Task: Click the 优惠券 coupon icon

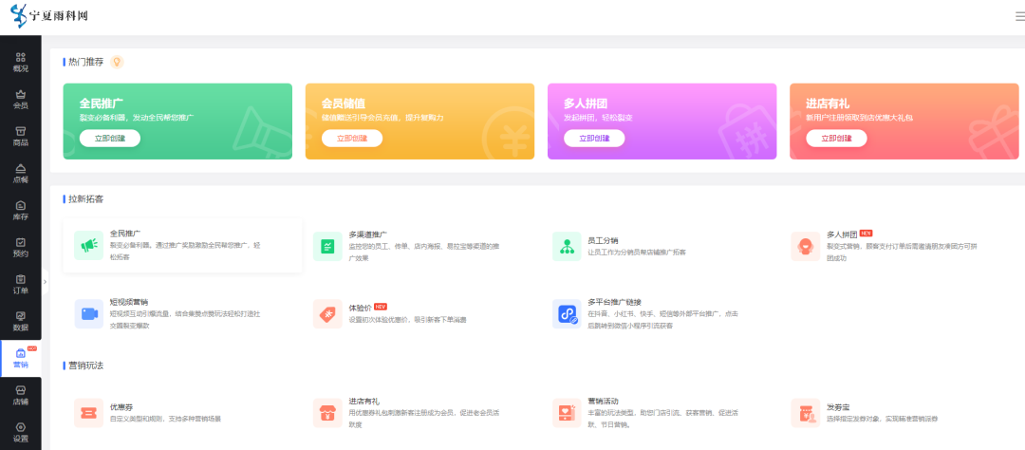Action: point(89,413)
